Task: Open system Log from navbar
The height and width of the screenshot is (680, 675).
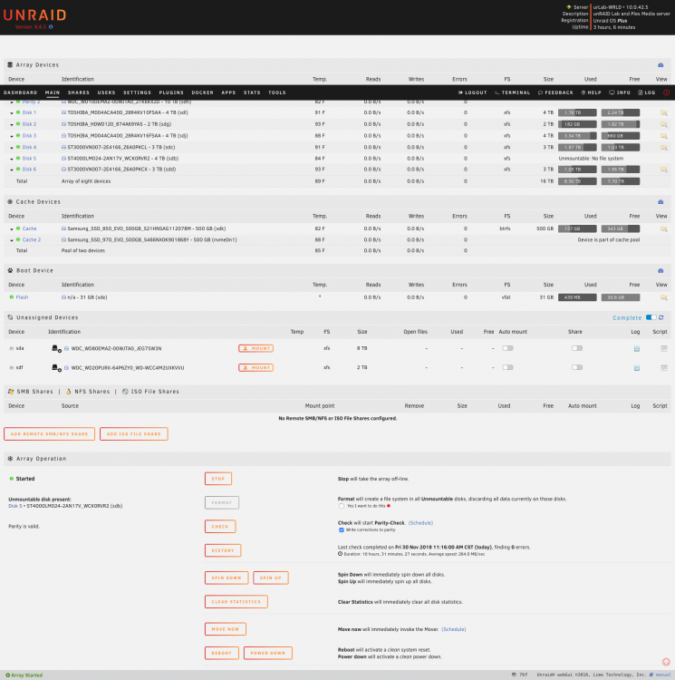Action: (646, 92)
